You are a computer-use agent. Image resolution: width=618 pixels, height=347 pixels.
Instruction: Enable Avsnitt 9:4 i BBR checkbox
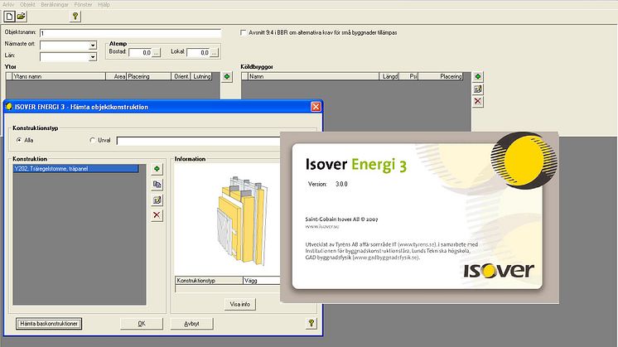[x=244, y=32]
